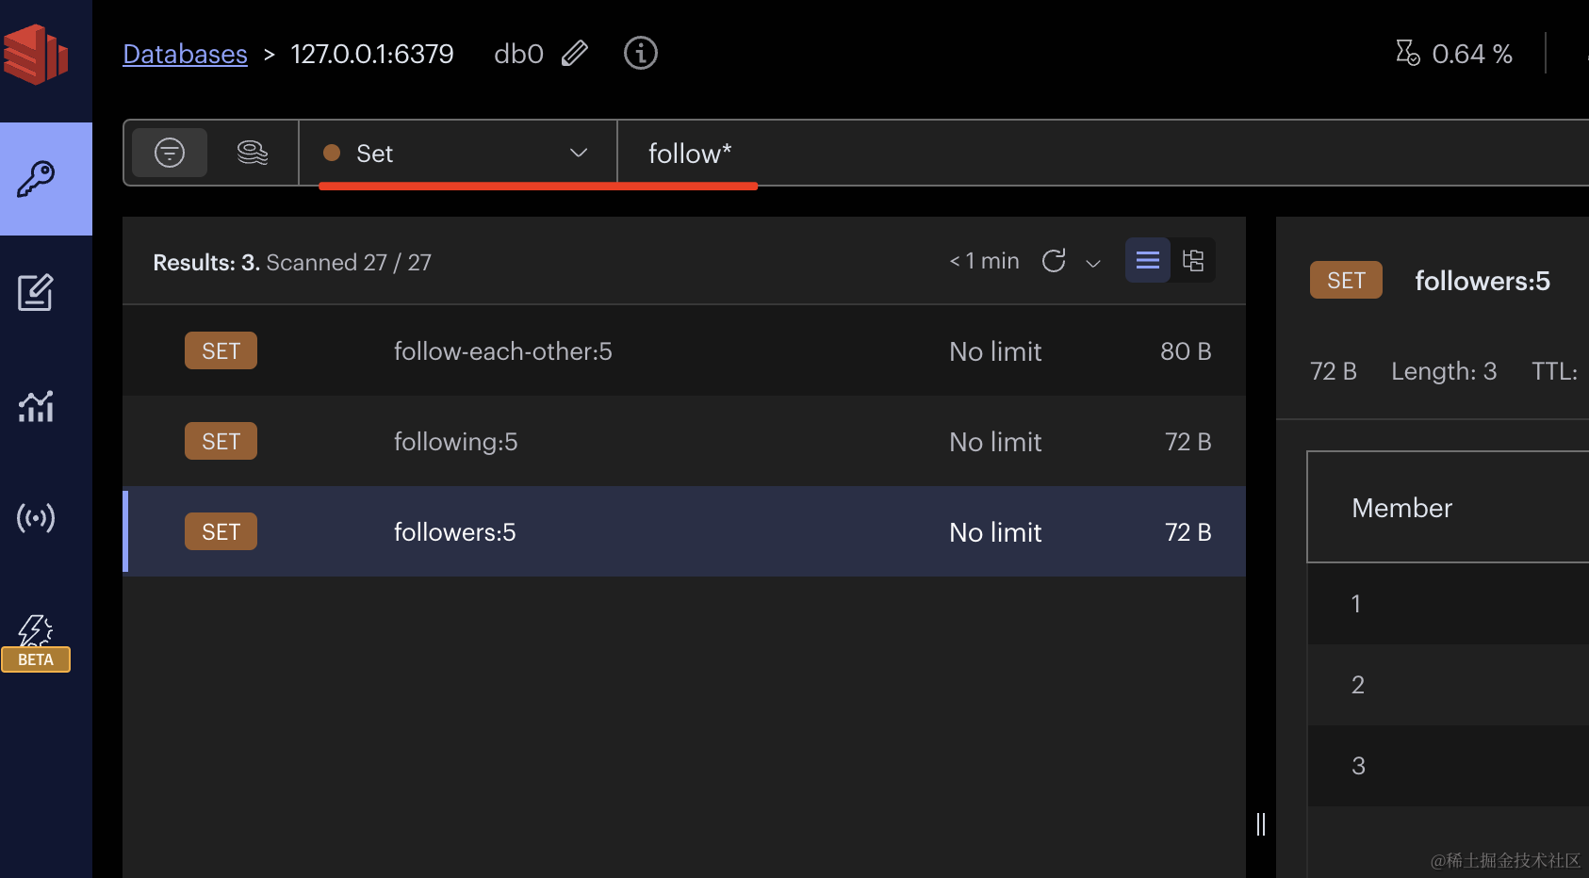Click the follow* pattern search field

coord(1037,153)
